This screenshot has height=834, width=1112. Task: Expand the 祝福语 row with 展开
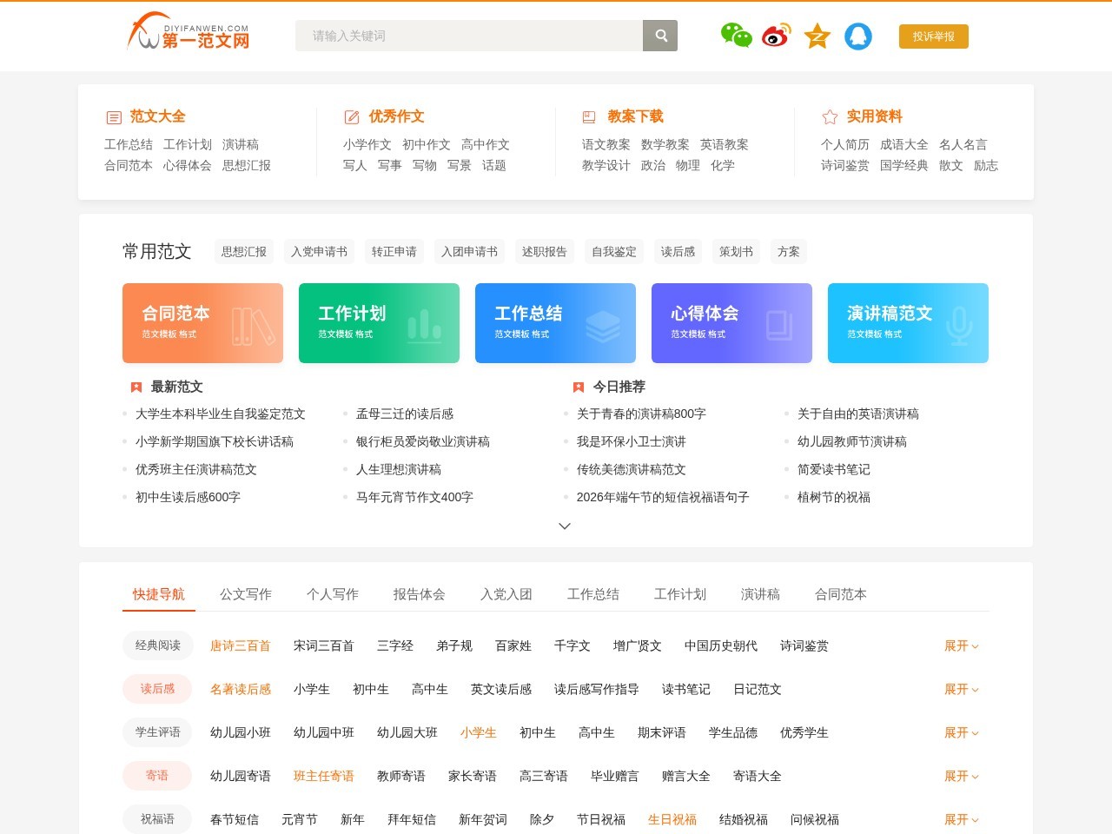tap(960, 819)
